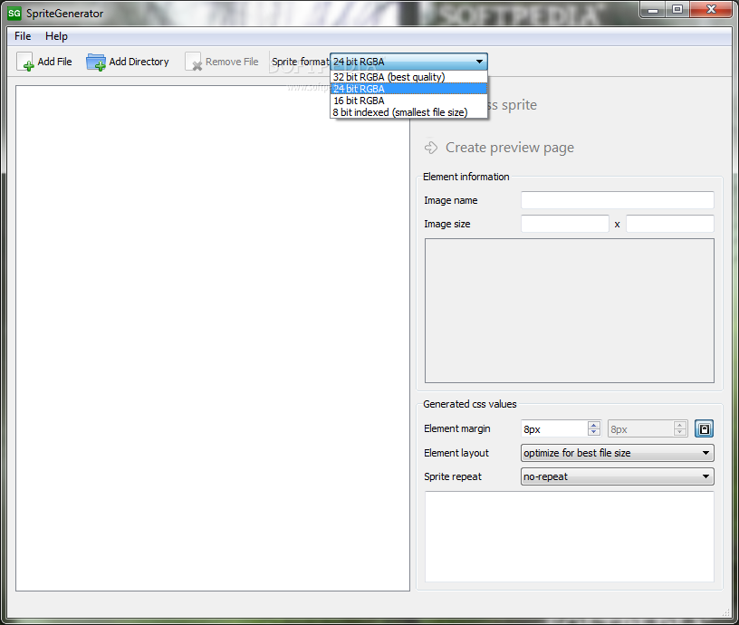Click the empty file list panel
Screen dimensions: 739x625
click(x=213, y=338)
